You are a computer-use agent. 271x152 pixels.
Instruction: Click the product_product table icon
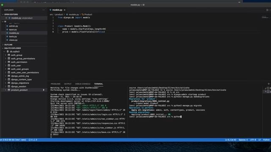click(x=9, y=90)
